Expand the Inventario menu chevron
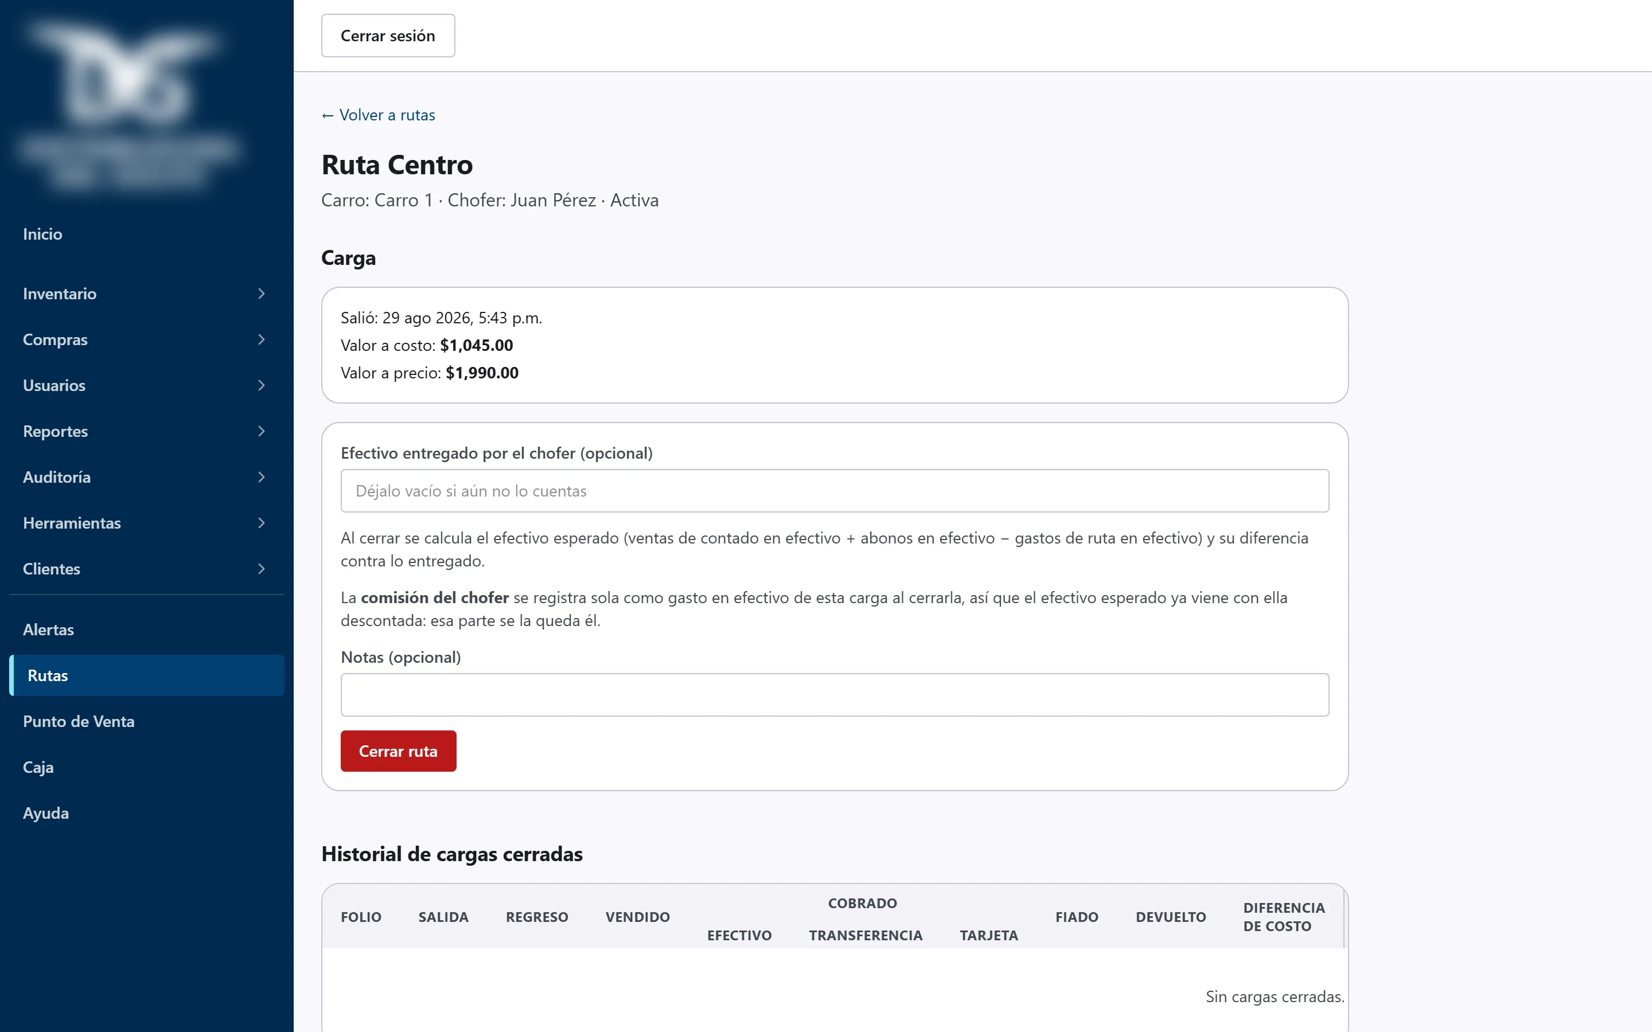Screen dimensions: 1652x1032 point(262,294)
